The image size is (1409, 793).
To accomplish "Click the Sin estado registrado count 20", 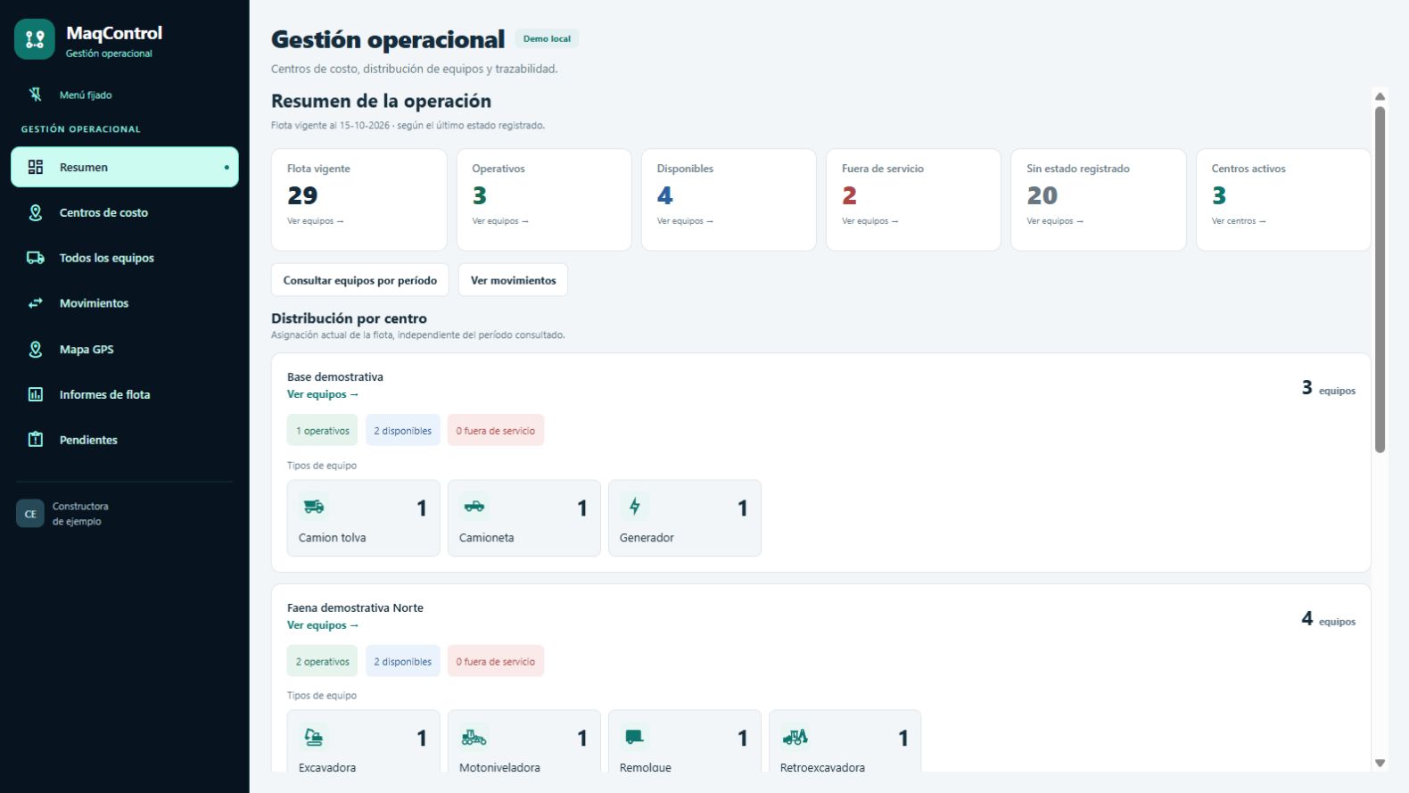I will [1042, 195].
